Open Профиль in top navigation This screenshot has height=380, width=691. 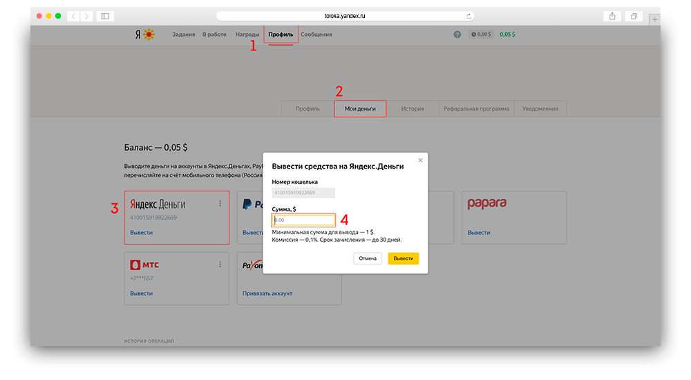point(281,35)
